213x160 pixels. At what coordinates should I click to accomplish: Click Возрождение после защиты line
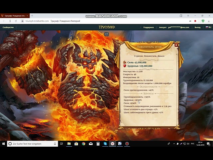147,83
